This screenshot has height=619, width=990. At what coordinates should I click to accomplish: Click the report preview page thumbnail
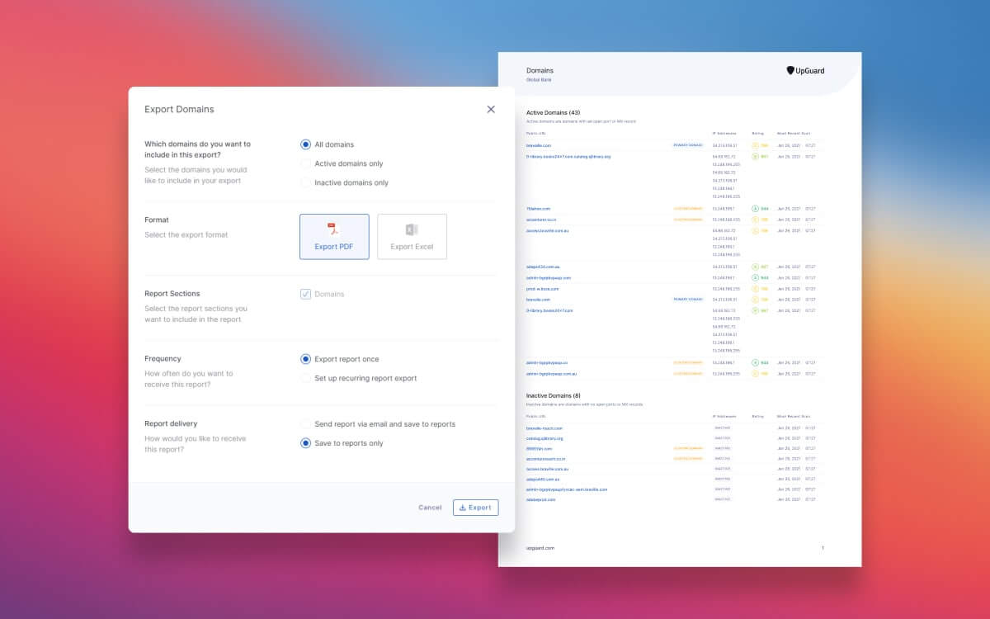pos(680,309)
